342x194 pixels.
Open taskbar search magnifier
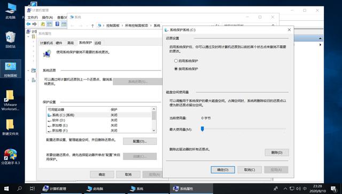(x=19, y=189)
